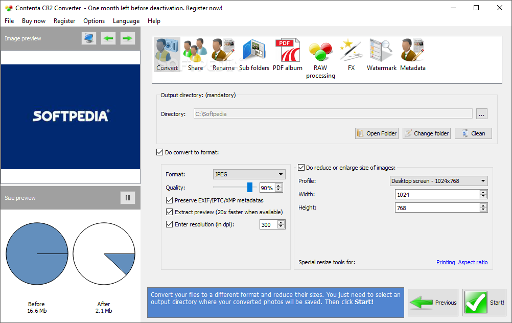Click the Before pie chart
Image resolution: width=512 pixels, height=323 pixels.
[37, 254]
